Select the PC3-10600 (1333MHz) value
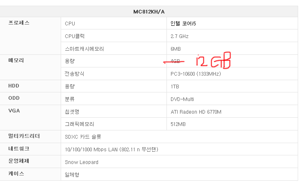This screenshot has height=184, width=301. pos(196,74)
